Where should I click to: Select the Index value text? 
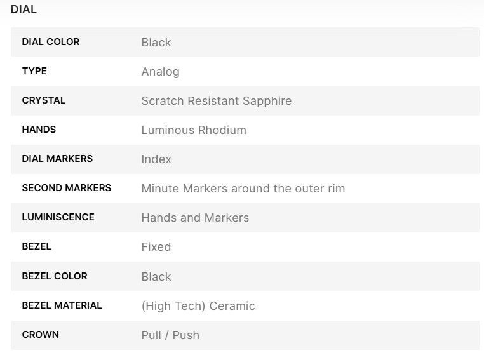156,159
